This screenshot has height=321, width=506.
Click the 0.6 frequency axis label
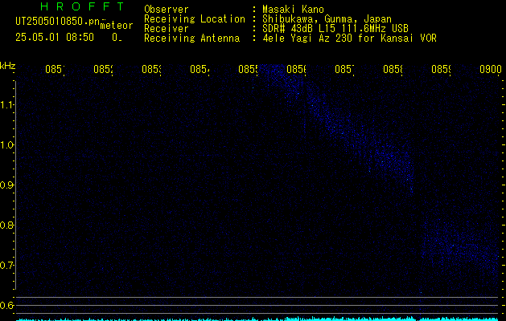(6, 305)
